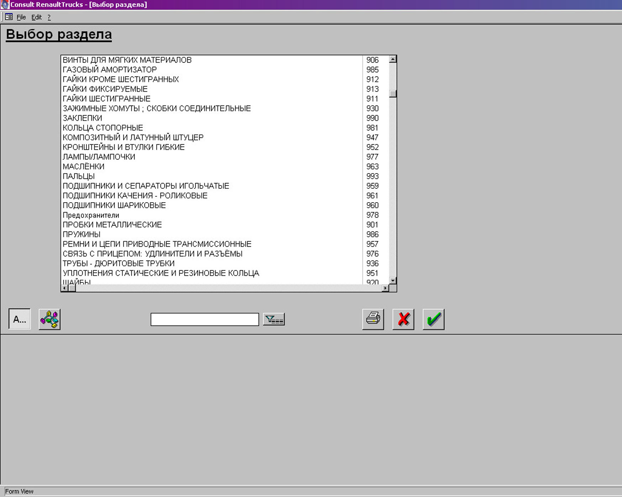Open the Edit menu

point(36,17)
